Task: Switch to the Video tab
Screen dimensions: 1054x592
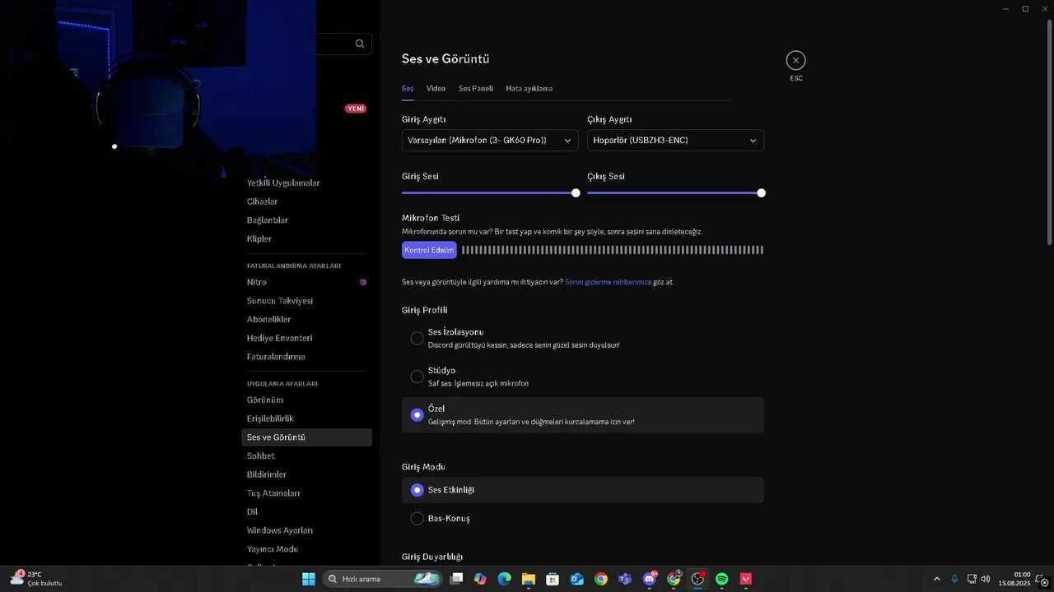Action: [x=436, y=88]
